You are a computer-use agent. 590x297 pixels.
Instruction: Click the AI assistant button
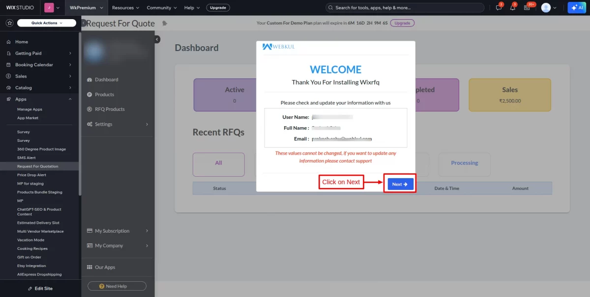click(x=576, y=7)
